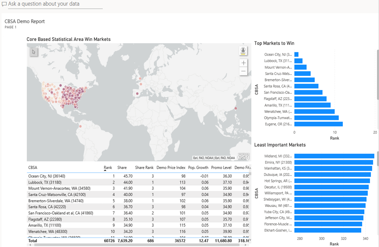Viewport: 379px width, 247px height.
Task: Click the Least Important Markets chart title
Action: [x=280, y=145]
